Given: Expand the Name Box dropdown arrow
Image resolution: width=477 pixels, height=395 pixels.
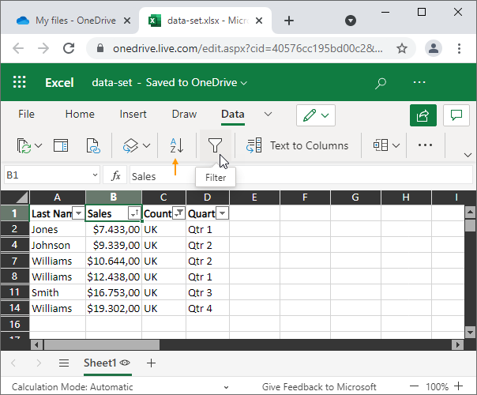Looking at the screenshot, I should (96, 175).
